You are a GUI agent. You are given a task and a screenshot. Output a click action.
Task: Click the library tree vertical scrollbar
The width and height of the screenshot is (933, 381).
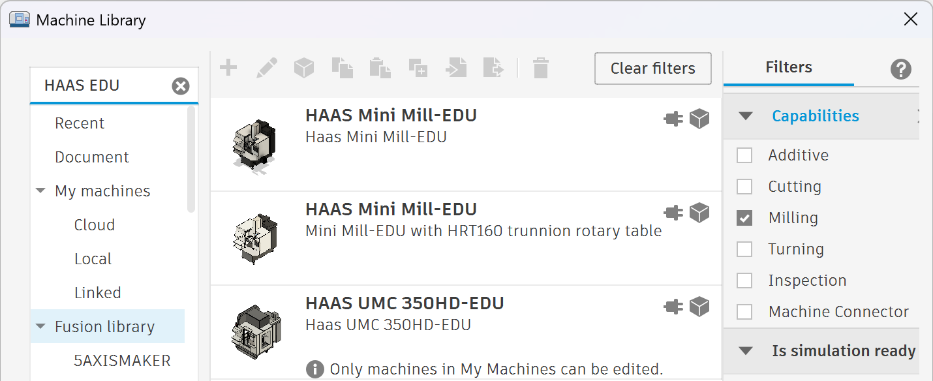191,159
